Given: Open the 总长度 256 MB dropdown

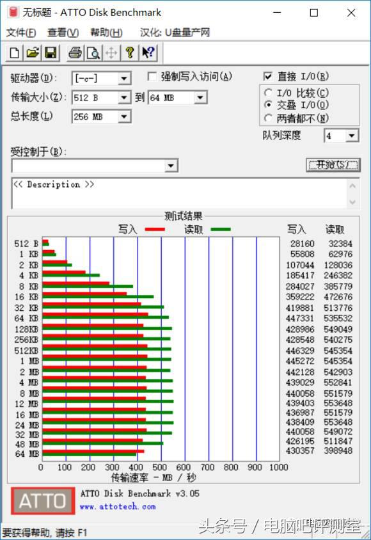Looking at the screenshot, I should (124, 116).
